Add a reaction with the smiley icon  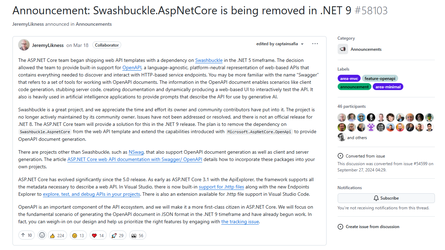tap(42, 235)
